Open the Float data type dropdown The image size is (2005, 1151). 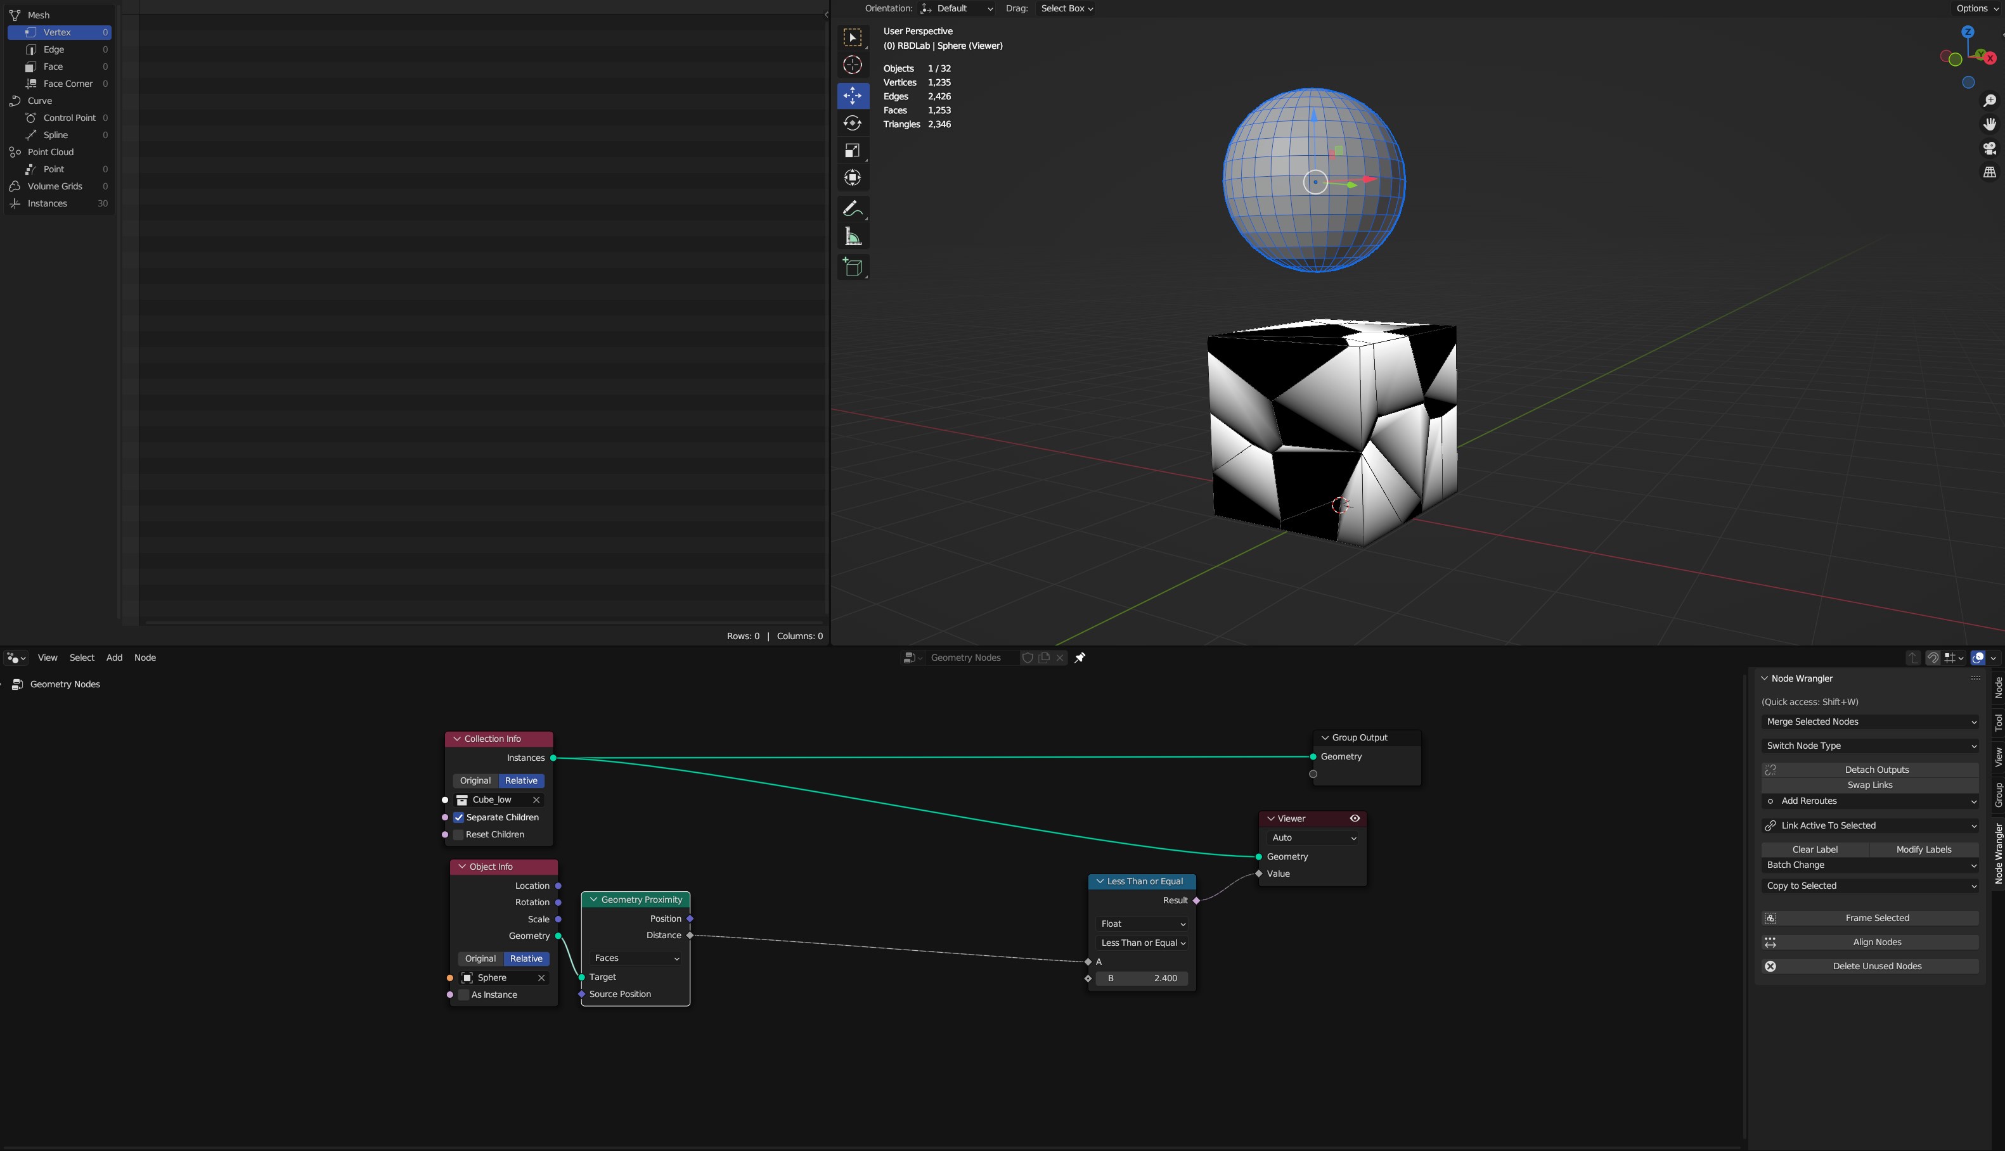coord(1142,924)
